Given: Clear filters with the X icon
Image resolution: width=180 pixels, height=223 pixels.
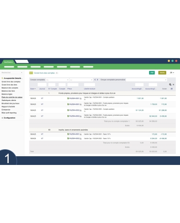Looking at the screenshot, I should click(x=174, y=84).
